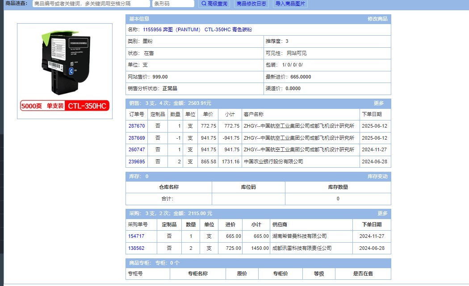The height and width of the screenshot is (286, 469).
Task: Click the subtotal cell 1731.16
Action: pyautogui.click(x=230, y=162)
